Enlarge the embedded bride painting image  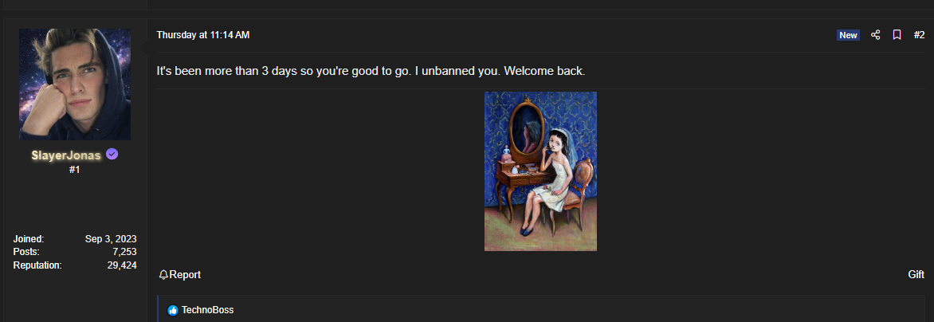540,171
